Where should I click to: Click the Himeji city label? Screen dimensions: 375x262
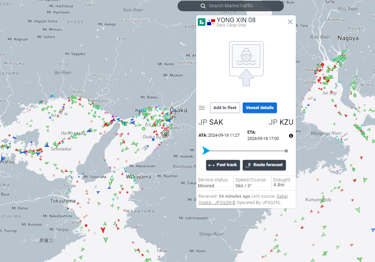coord(79,92)
